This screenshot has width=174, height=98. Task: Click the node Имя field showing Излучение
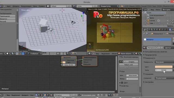click(132, 75)
